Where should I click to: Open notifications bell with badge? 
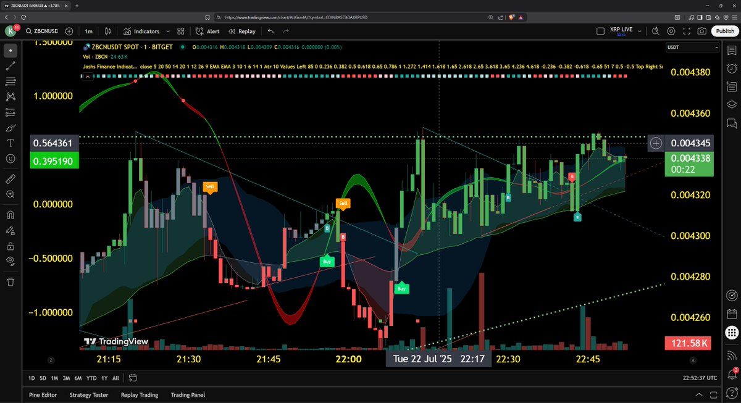tap(732, 373)
